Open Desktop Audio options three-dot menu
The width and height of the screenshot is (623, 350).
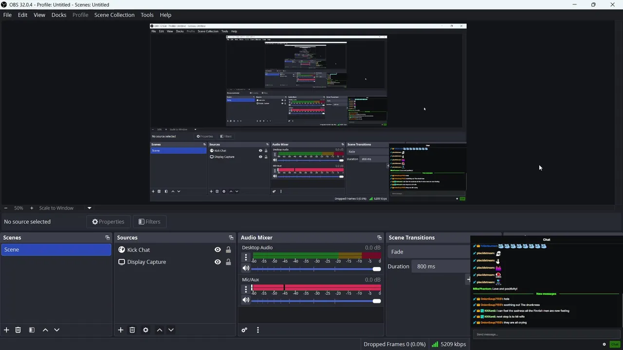pos(246,258)
